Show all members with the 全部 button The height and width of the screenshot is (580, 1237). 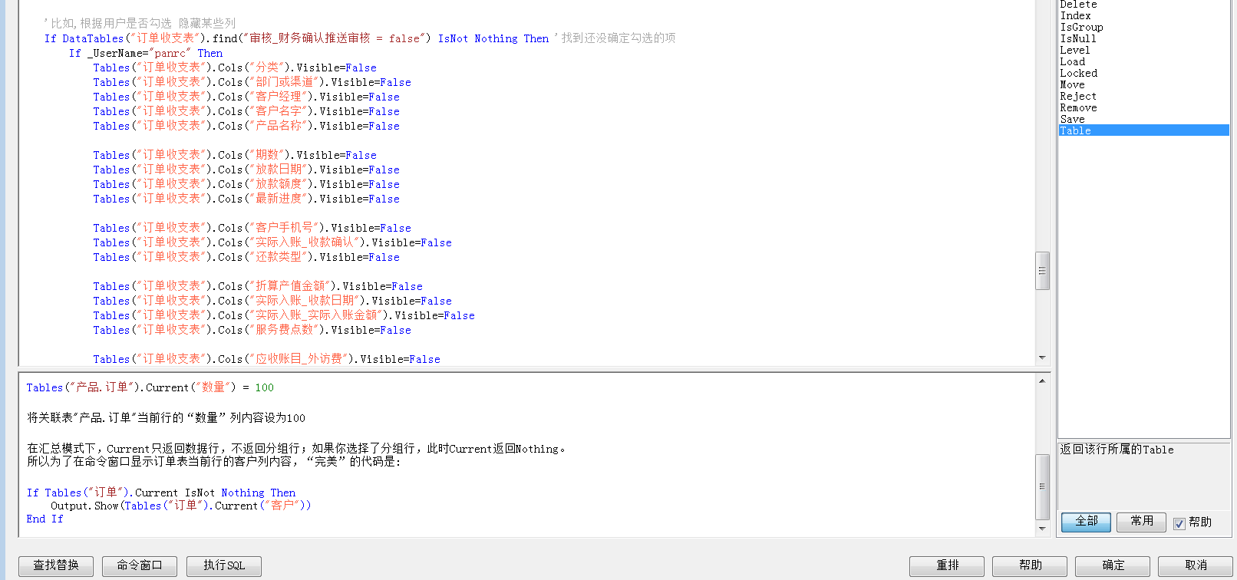[x=1086, y=522]
